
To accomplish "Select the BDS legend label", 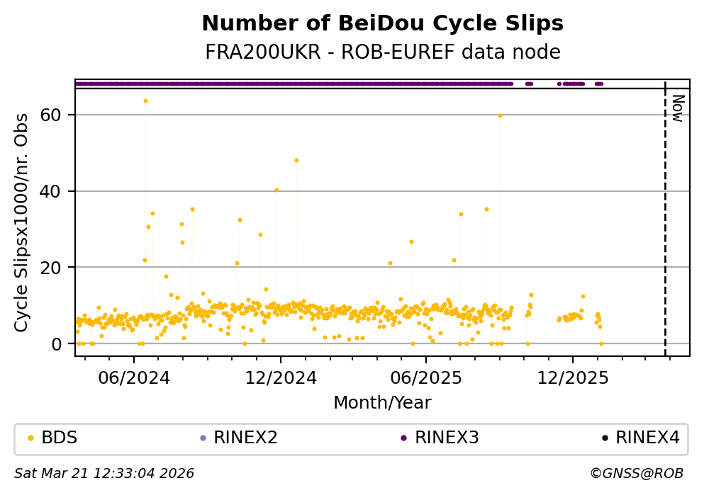I will pyautogui.click(x=60, y=438).
